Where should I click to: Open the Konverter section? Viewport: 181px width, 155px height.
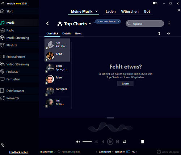pos(19,98)
